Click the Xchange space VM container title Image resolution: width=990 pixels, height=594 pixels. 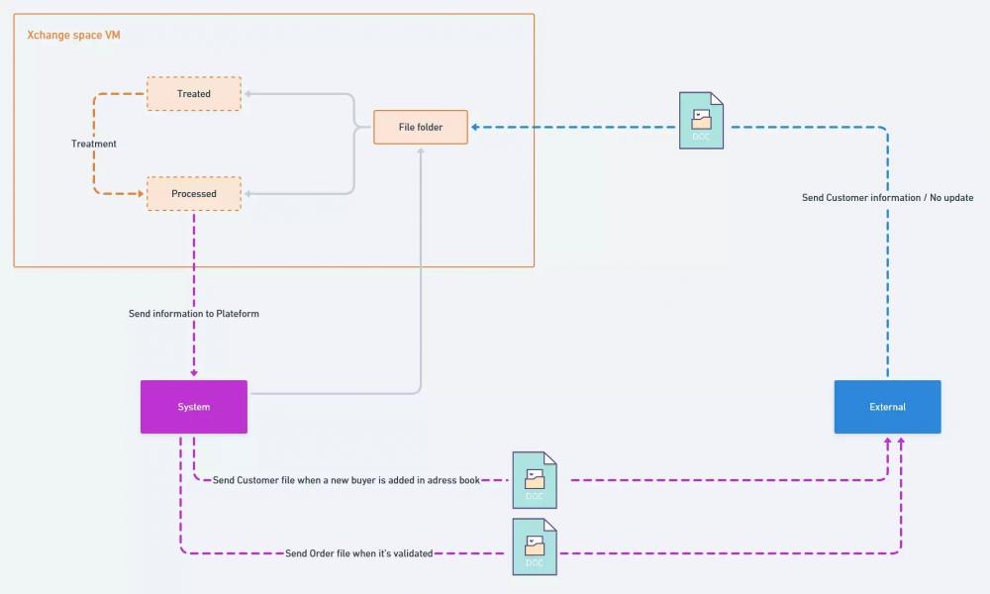73,35
